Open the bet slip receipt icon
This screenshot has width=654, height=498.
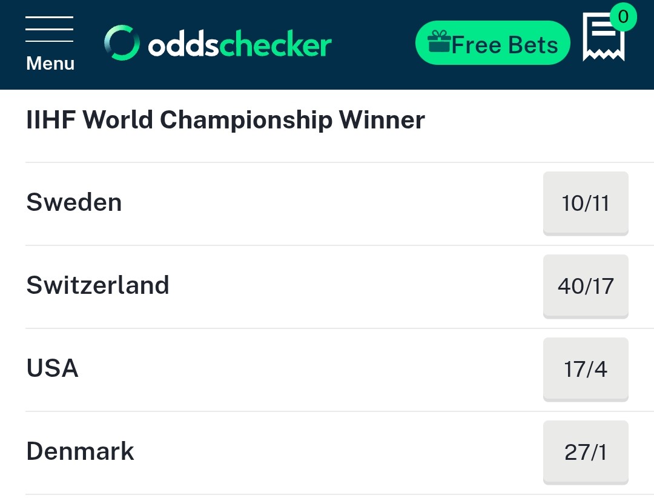pos(603,37)
